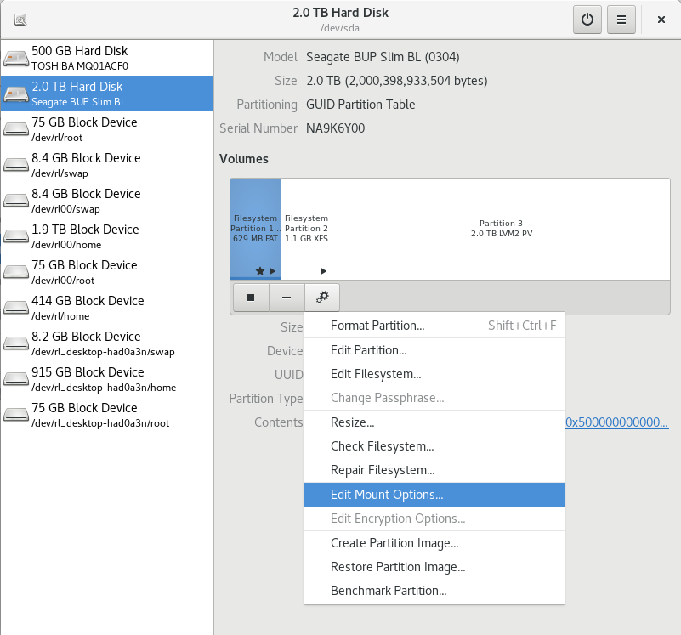
Task: Click the Volumes heading
Action: point(244,159)
